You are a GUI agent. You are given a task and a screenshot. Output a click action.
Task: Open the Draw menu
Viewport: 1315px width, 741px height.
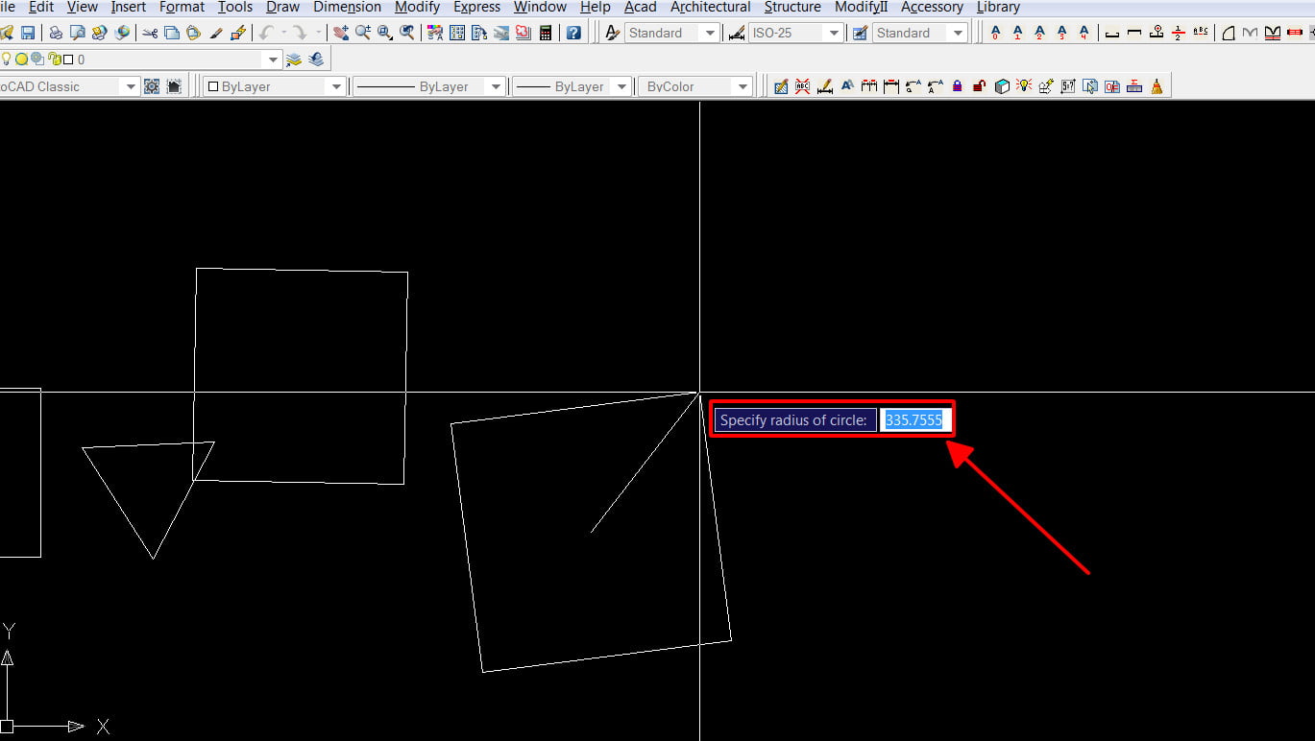(282, 7)
